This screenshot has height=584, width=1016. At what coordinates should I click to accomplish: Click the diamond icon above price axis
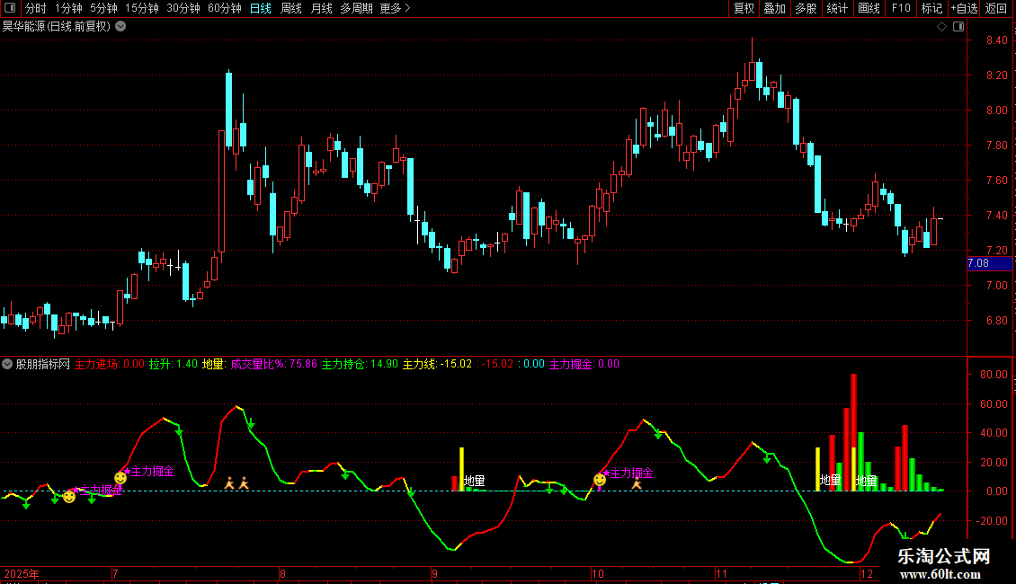[x=941, y=27]
